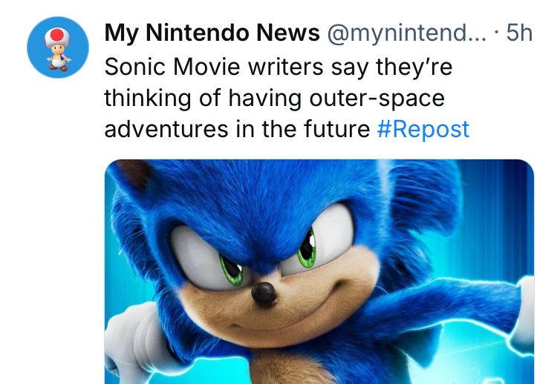The width and height of the screenshot is (537, 384).
Task: Tap the blue Repost hashtag link
Action: pyautogui.click(x=423, y=129)
